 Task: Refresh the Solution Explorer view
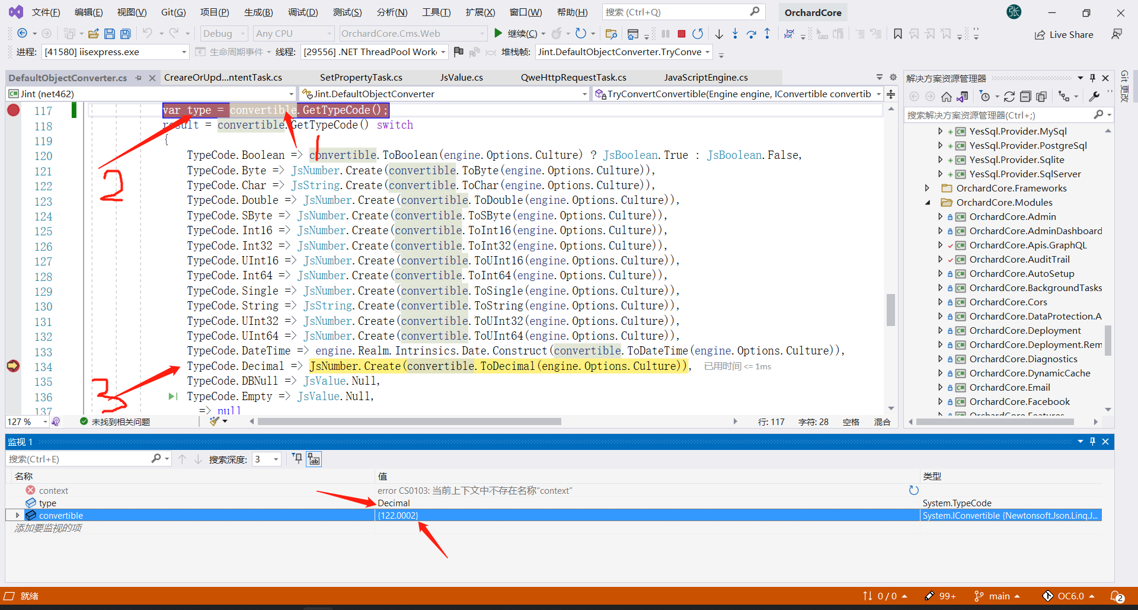click(x=1009, y=96)
